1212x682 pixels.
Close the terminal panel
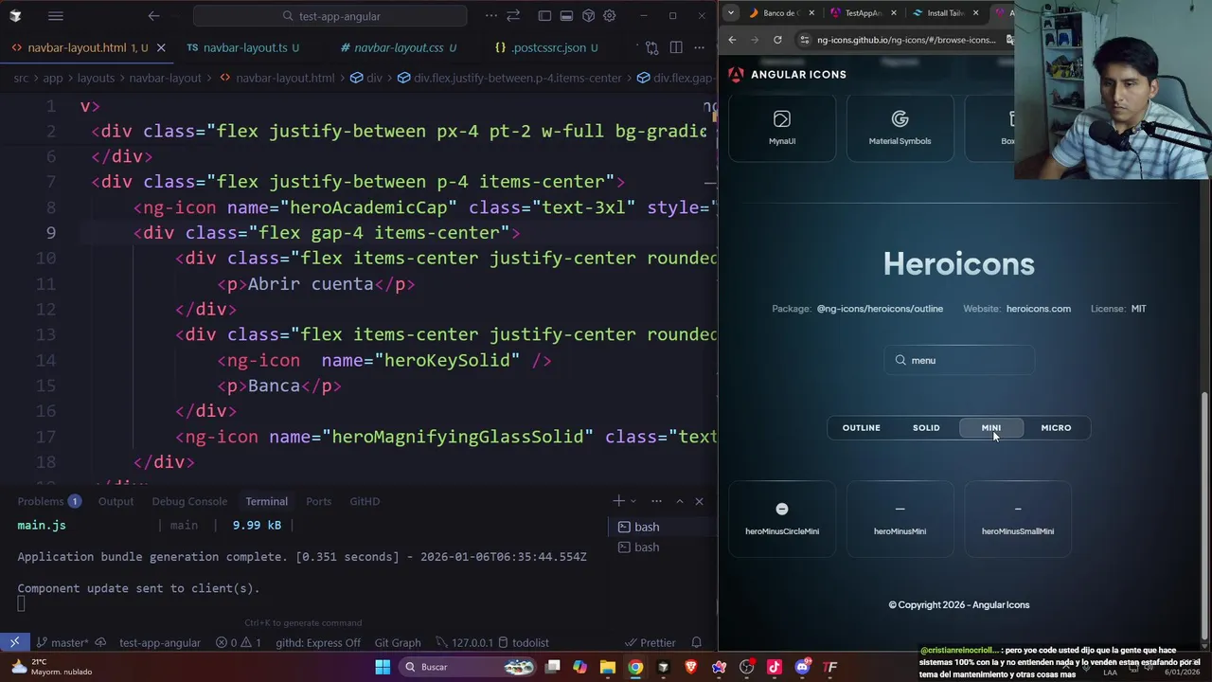pyautogui.click(x=699, y=501)
